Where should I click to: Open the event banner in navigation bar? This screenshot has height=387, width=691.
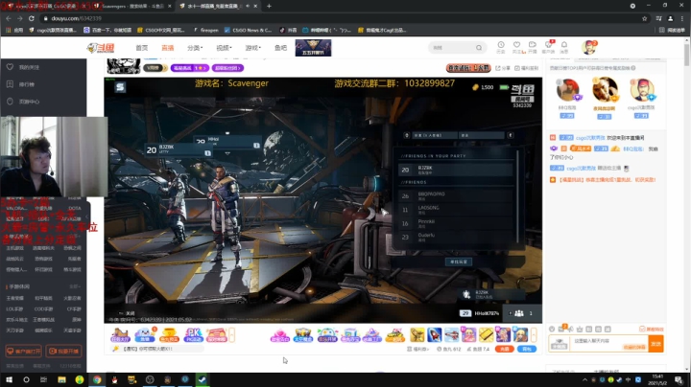[x=313, y=48]
